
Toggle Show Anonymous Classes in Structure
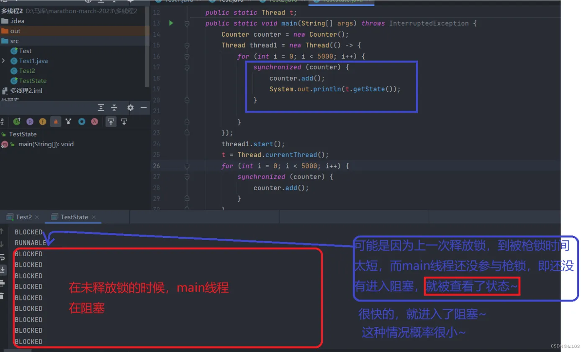[x=69, y=122]
